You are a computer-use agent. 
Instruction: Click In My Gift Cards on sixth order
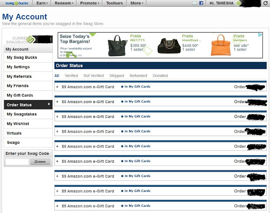(136, 161)
